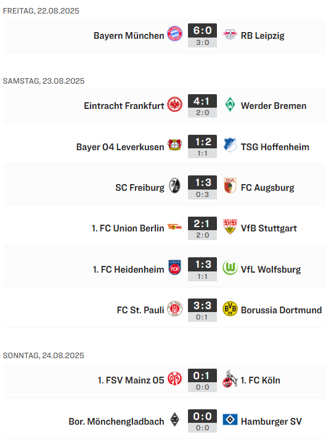Open the 0:1 Mainz vs Köln score
The width and height of the screenshot is (326, 445).
[202, 376]
